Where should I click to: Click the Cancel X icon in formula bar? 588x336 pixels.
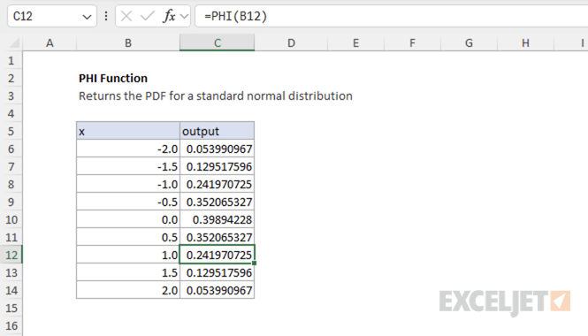pos(126,16)
